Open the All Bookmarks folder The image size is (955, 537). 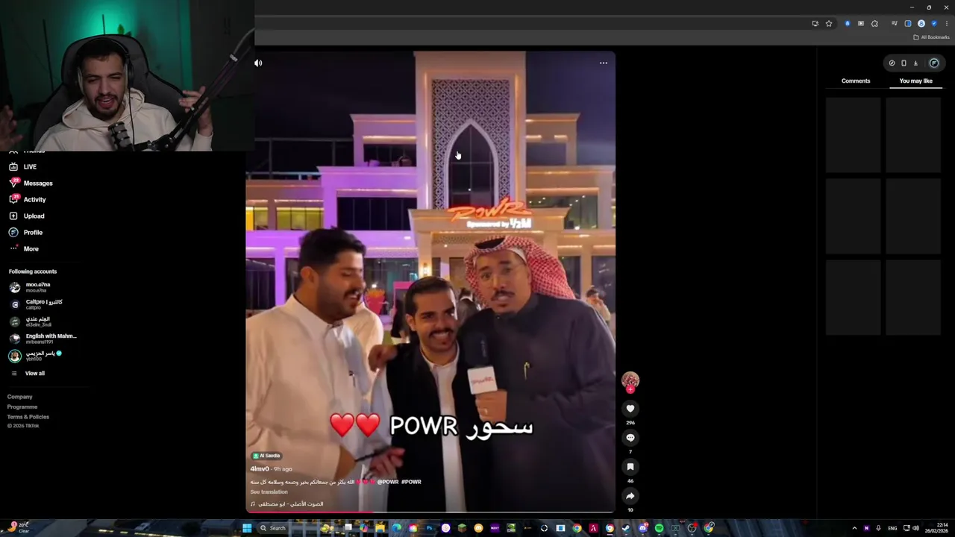coord(931,37)
